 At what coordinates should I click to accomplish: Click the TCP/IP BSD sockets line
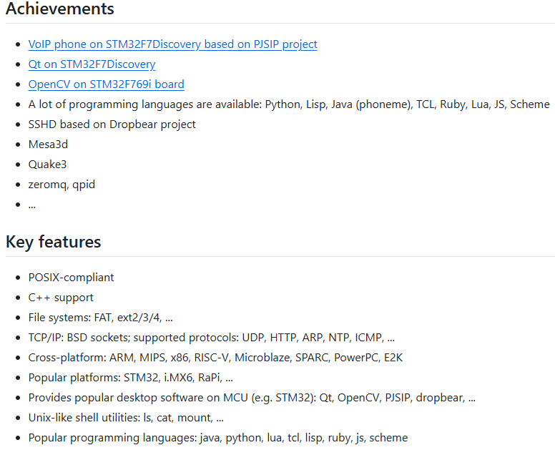(x=211, y=338)
